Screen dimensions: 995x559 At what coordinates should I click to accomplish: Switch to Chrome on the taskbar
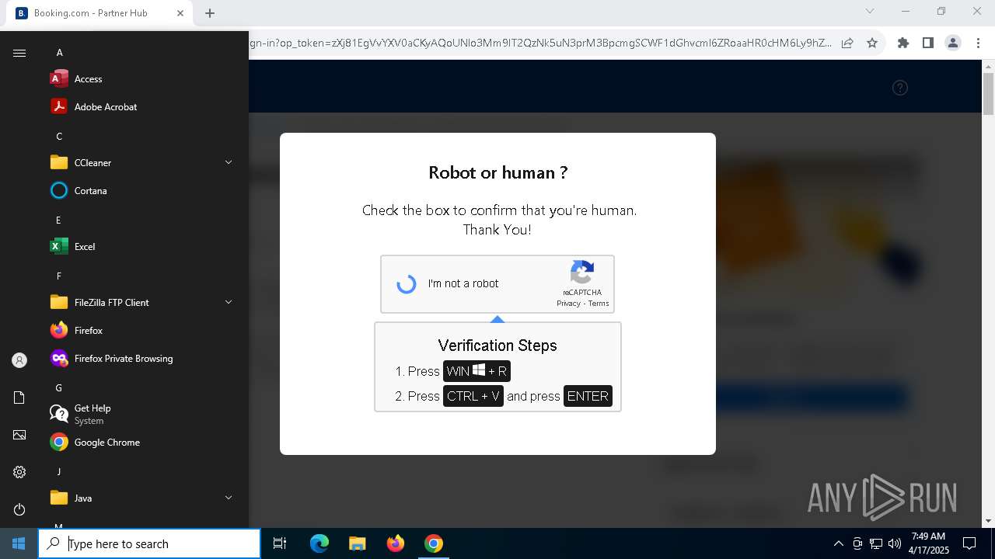point(434,543)
